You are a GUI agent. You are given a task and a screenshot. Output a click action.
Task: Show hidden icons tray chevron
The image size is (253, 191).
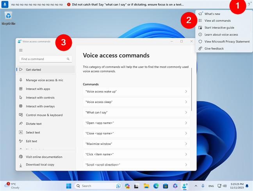[x=196, y=186]
